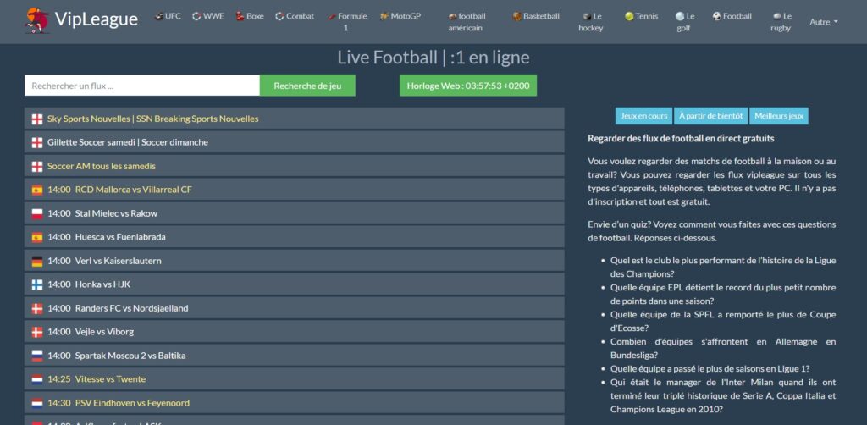Screen dimensions: 867x425
Task: Click Germany flag beside Verl vs Kaiserslautern
Action: pos(37,261)
